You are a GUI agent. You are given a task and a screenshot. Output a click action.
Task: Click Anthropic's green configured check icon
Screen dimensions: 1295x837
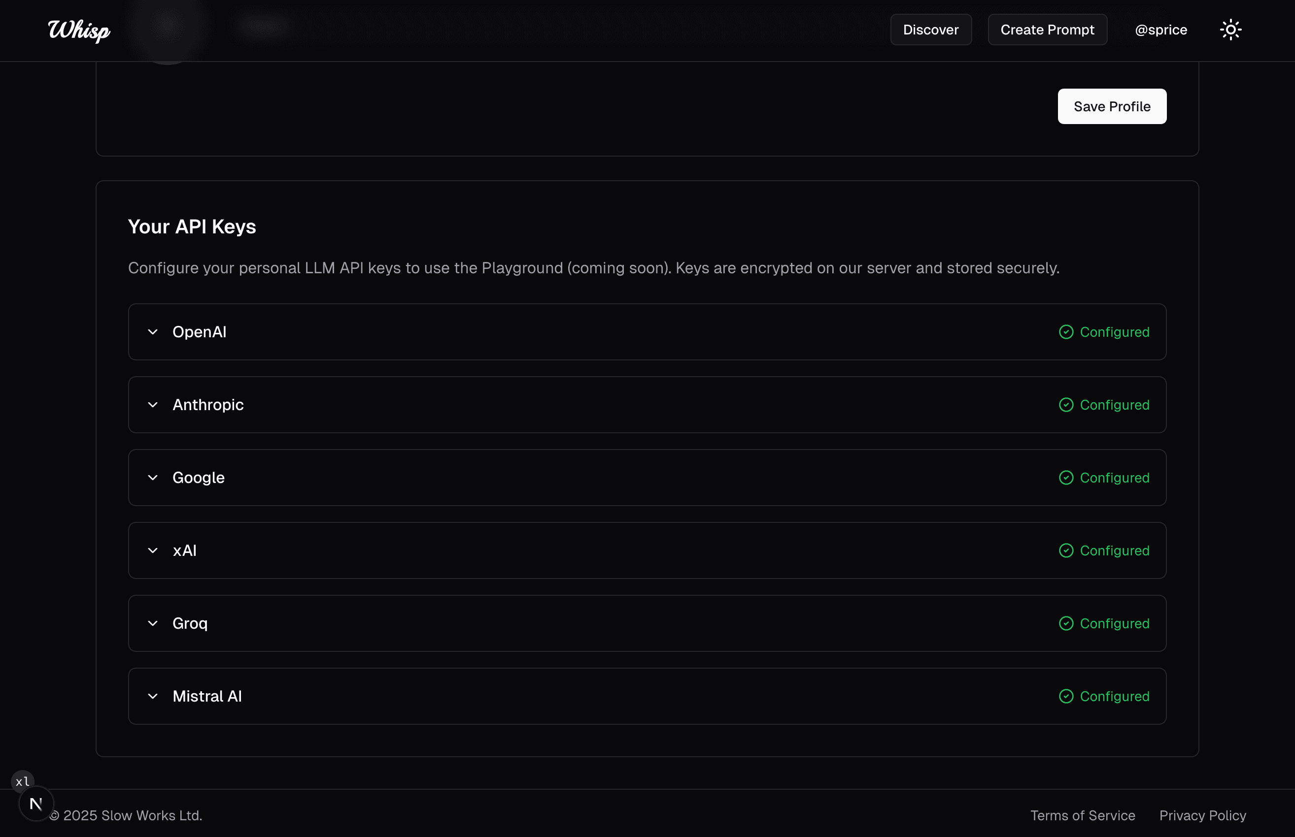1066,405
